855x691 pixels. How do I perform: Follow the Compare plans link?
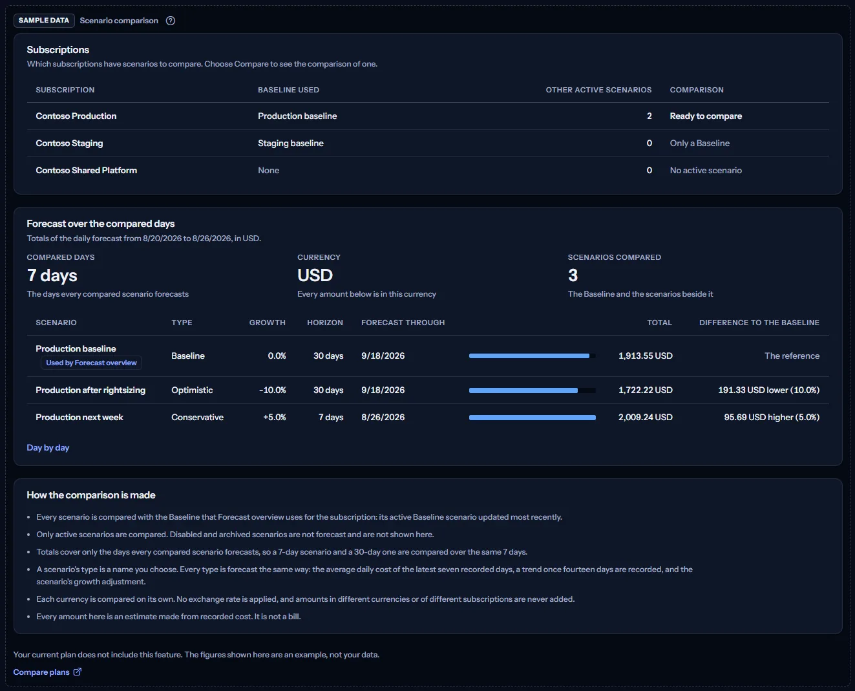pos(47,672)
